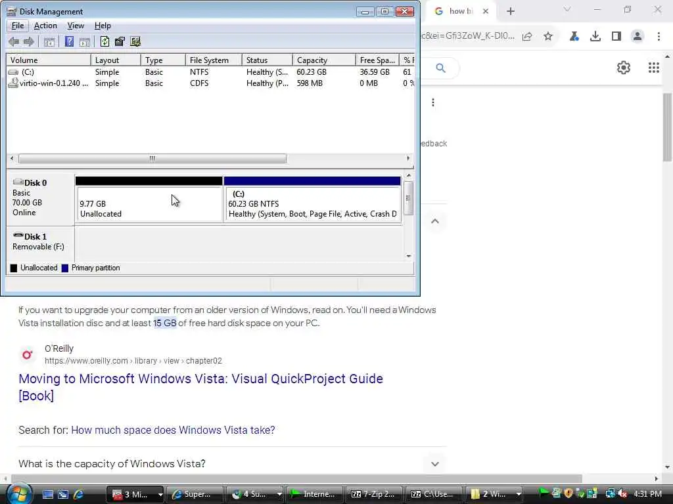673x504 pixels.
Task: Open a new Chrome tab with the plus button
Action: click(x=510, y=11)
